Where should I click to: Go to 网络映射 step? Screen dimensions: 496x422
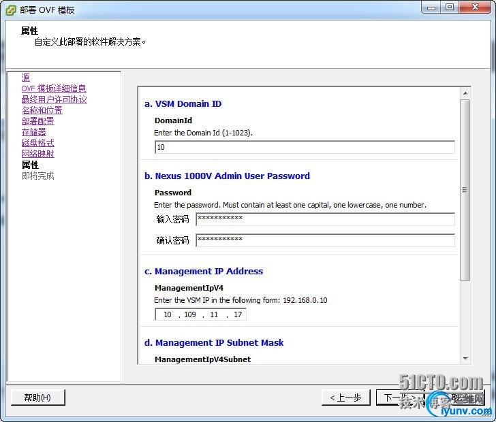point(38,154)
